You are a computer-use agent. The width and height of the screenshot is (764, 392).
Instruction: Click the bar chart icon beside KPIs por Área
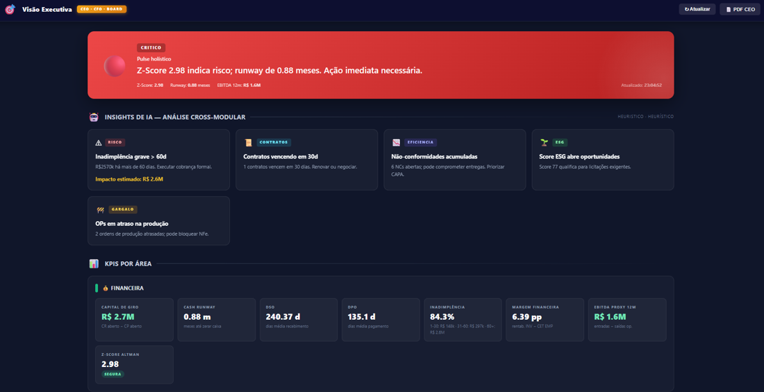(94, 264)
